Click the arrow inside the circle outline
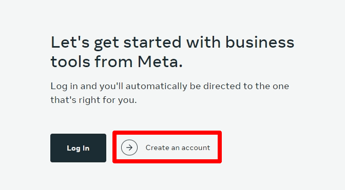This screenshot has height=190, width=345. point(129,147)
